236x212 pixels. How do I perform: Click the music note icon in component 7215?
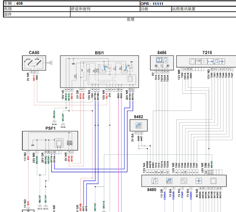tap(216, 62)
